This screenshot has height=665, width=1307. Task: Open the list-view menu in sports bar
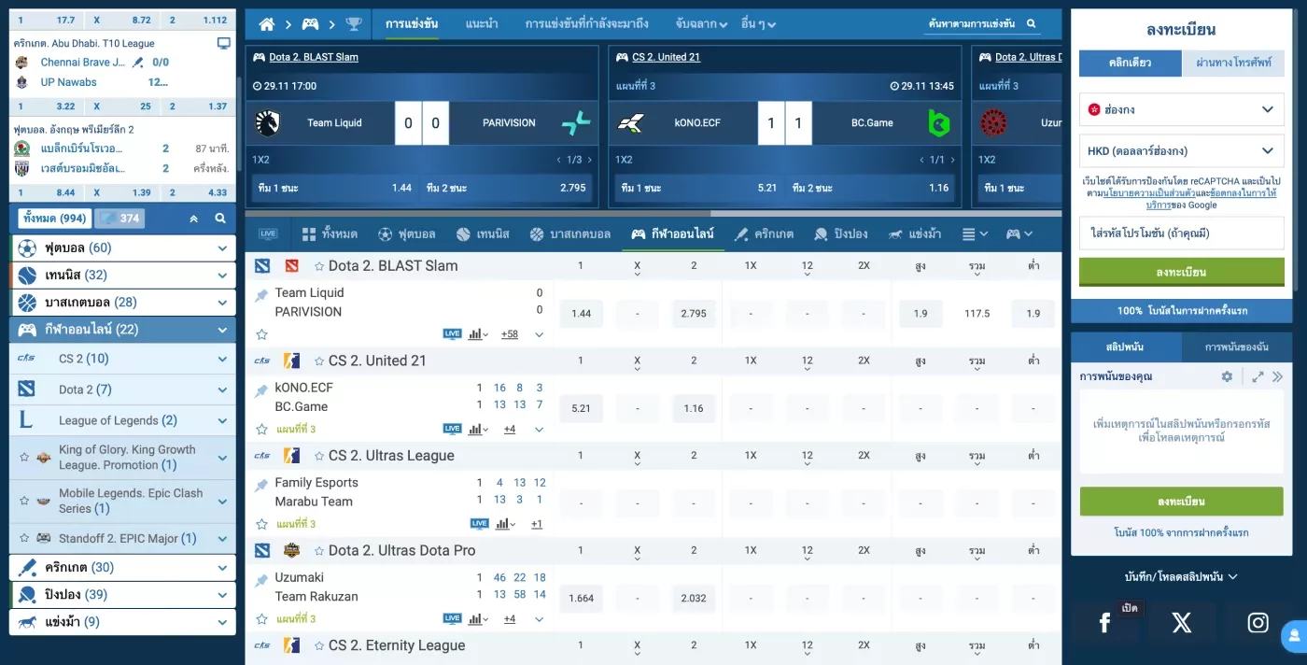(975, 233)
